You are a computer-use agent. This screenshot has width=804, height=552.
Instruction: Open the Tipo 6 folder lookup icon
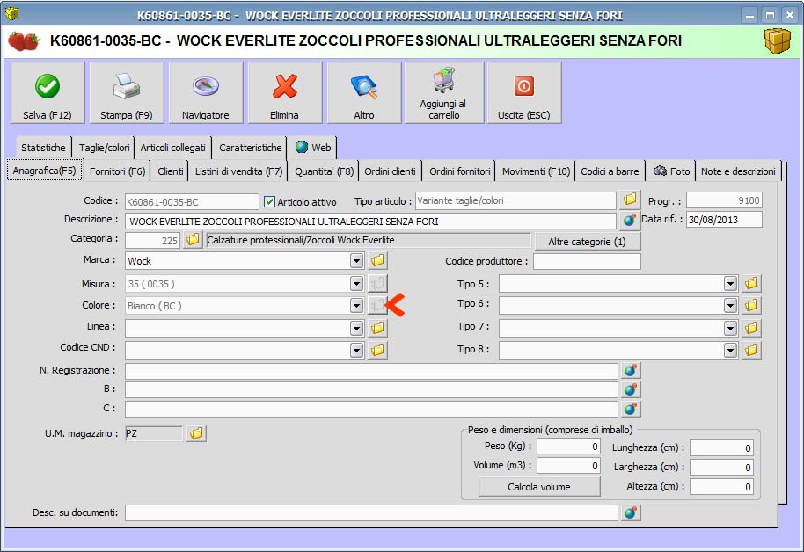751,306
